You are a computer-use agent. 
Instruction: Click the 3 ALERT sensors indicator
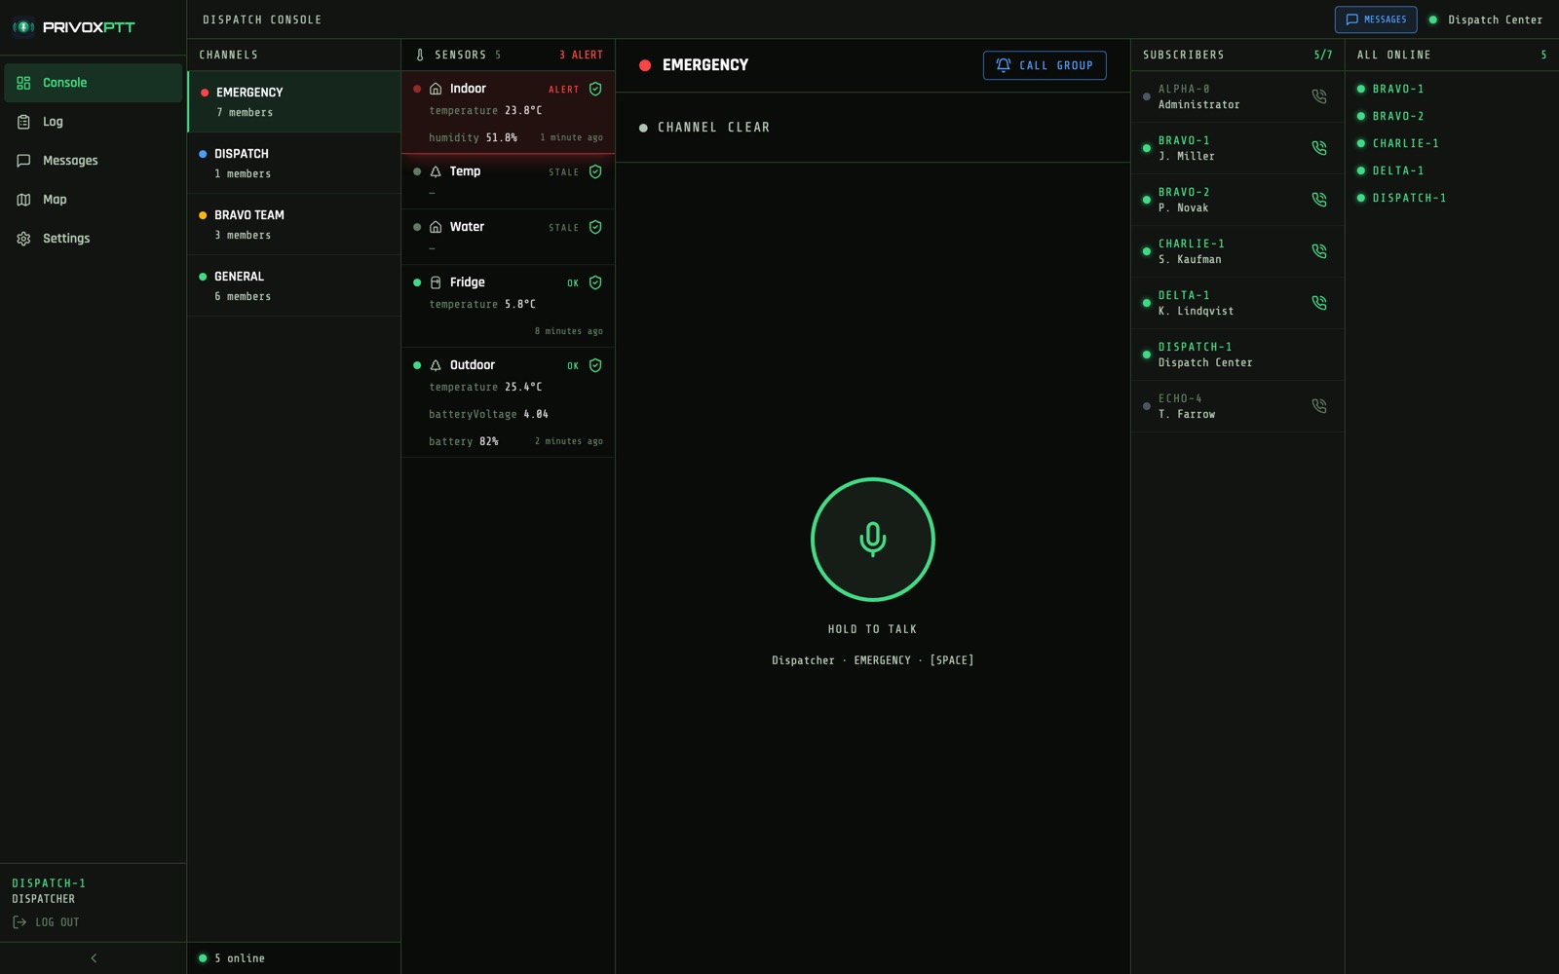(x=581, y=56)
